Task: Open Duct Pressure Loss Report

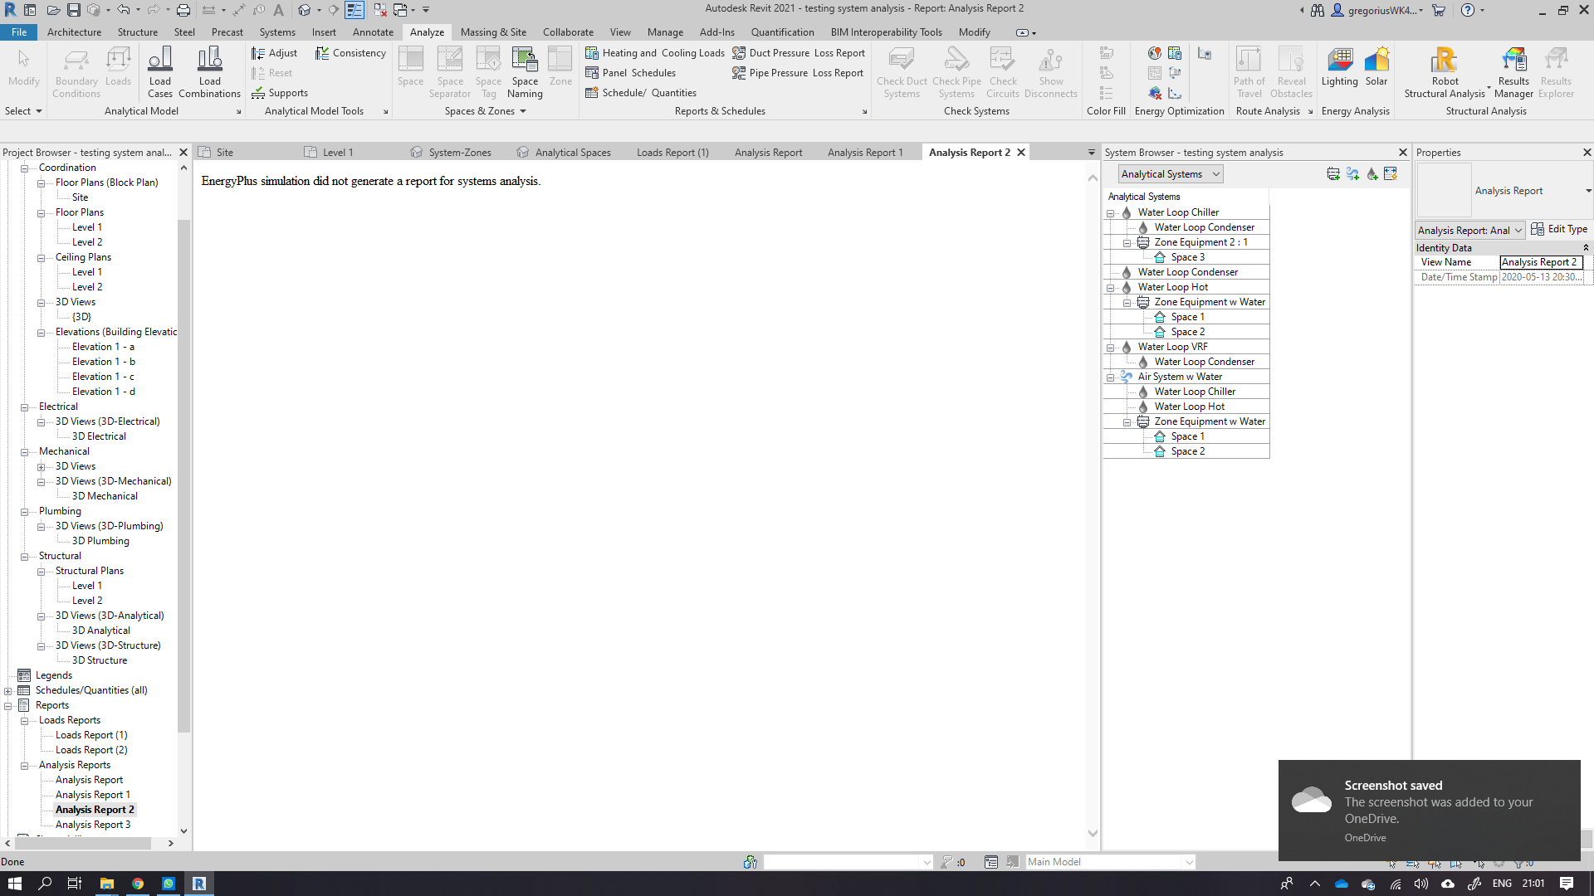Action: click(798, 53)
